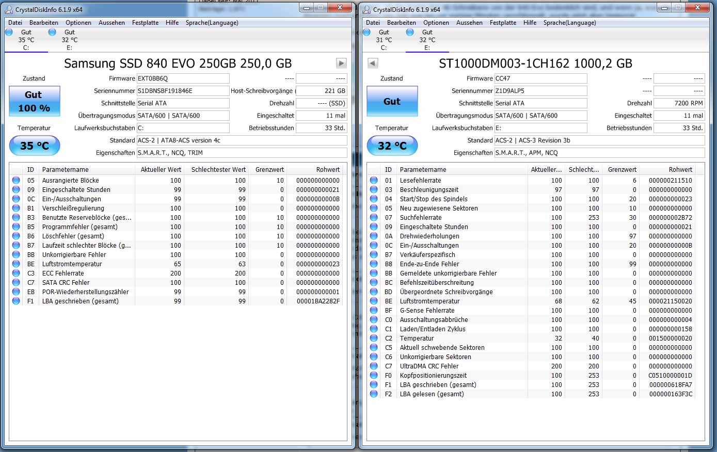Click status orb for 0A Drehwiederholungen row
This screenshot has width=717, height=452.
[374, 236]
